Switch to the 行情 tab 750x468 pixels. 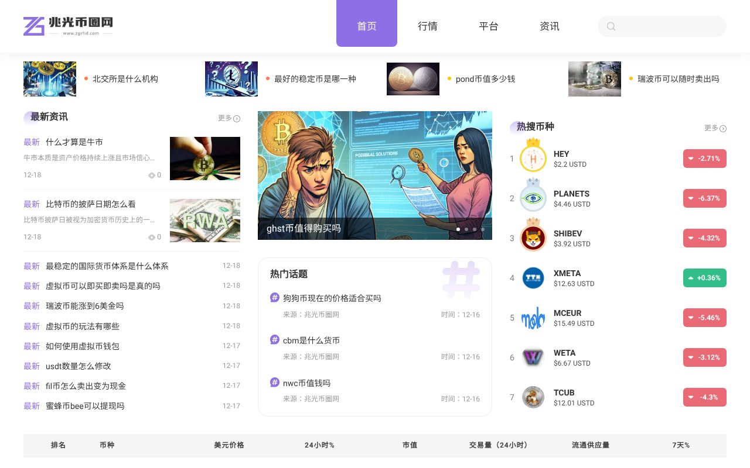click(428, 26)
